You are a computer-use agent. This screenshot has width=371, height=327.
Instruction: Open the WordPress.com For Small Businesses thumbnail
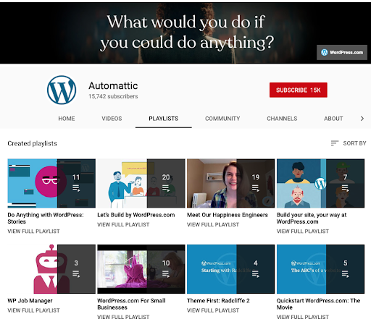(141, 269)
